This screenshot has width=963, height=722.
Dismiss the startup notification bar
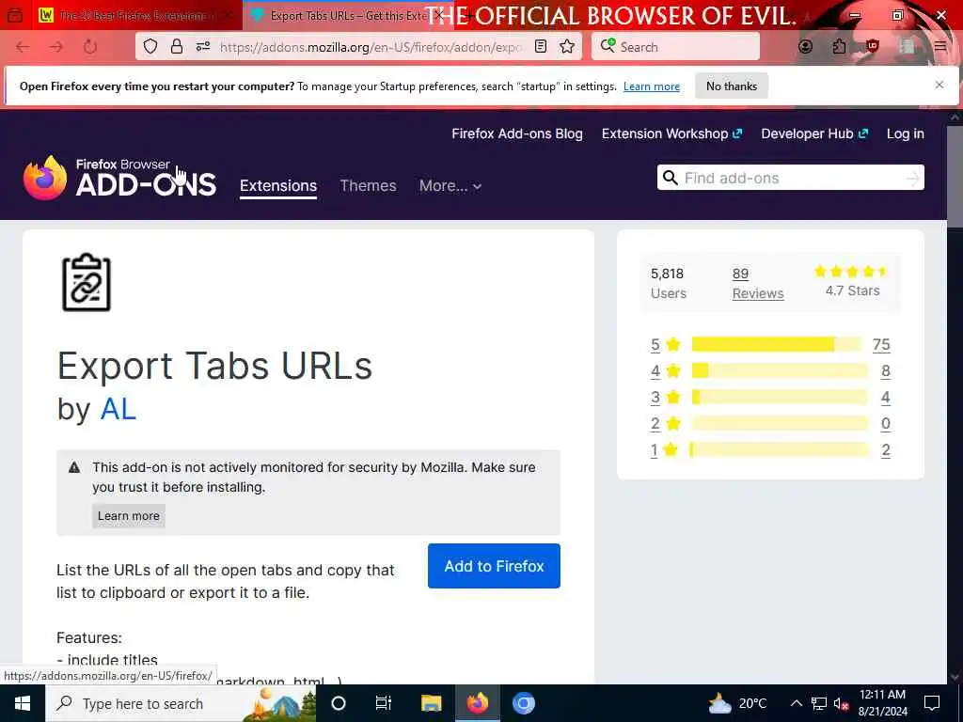pyautogui.click(x=939, y=85)
